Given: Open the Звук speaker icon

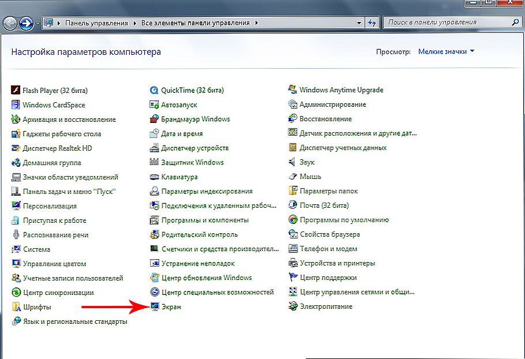Looking at the screenshot, I should 292,163.
